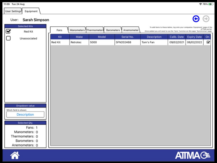Click the Tom's Fan description cell
The image size is (217, 163).
point(154,42)
